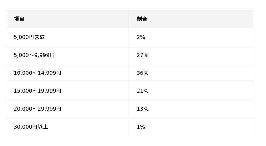Screen dimensions: 266x146
Task: Click empty space right of 36%
Action: (x=200, y=73)
